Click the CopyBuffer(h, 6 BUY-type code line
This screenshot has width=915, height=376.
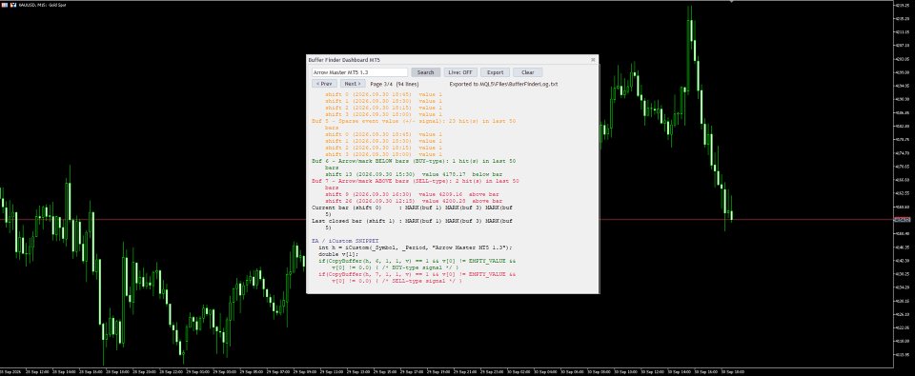click(417, 261)
